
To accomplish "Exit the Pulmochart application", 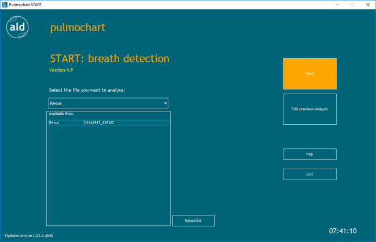I will [309, 174].
